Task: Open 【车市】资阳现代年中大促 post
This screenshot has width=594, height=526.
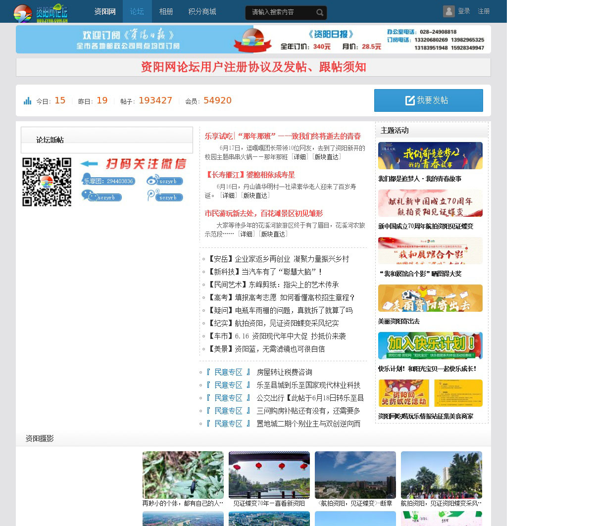Action: [x=276, y=336]
